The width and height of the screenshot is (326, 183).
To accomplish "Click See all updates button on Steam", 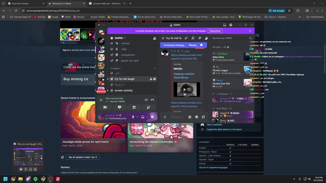I will tap(83, 157).
